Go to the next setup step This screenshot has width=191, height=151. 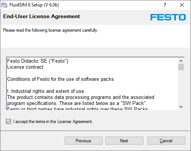[x=124, y=141]
